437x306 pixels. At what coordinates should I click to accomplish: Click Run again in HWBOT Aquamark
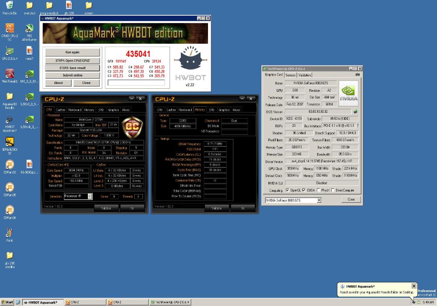click(73, 52)
